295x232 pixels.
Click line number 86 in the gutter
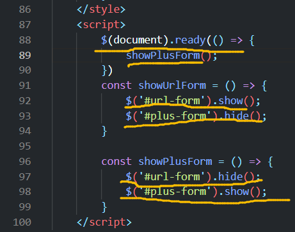tap(25, 10)
